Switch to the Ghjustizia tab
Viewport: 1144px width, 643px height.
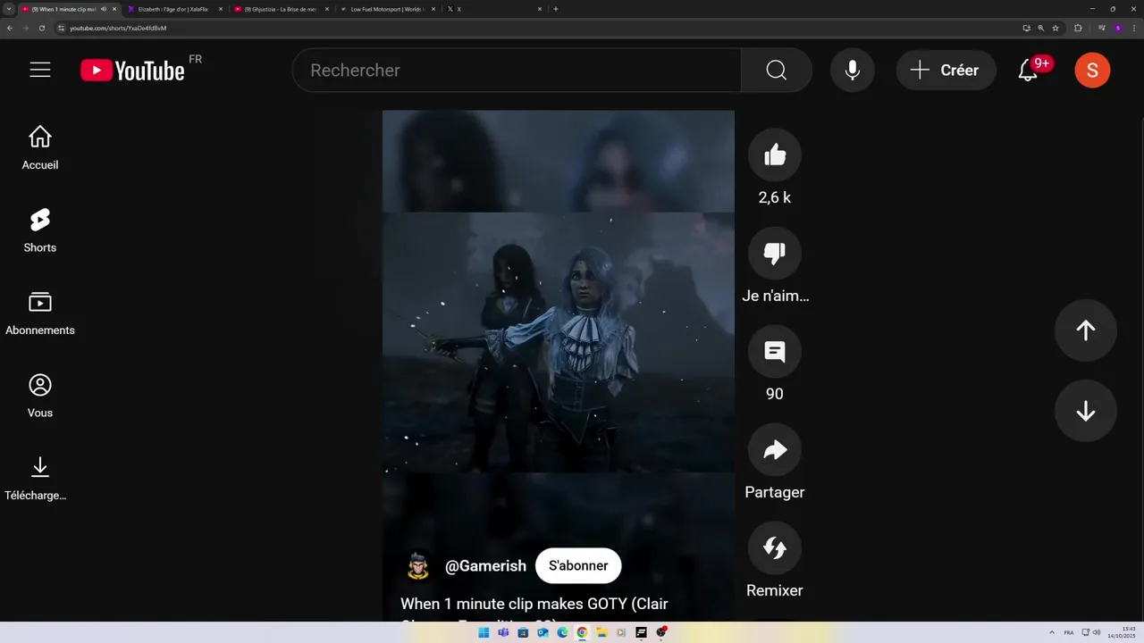click(281, 9)
